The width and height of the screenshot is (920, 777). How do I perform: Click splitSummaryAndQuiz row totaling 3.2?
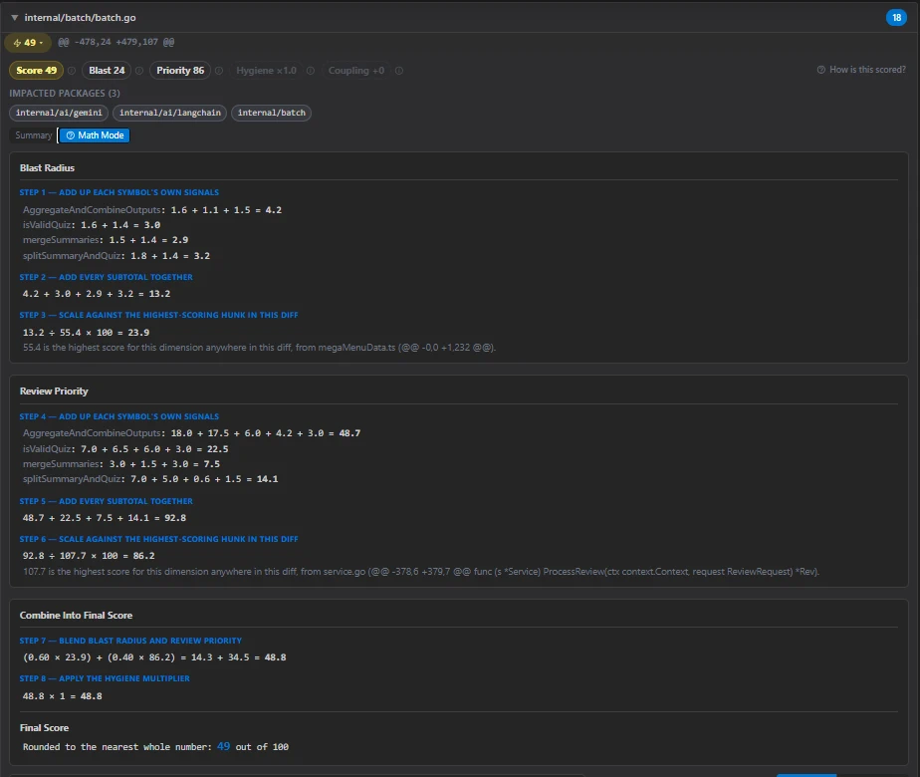[x=116, y=256]
